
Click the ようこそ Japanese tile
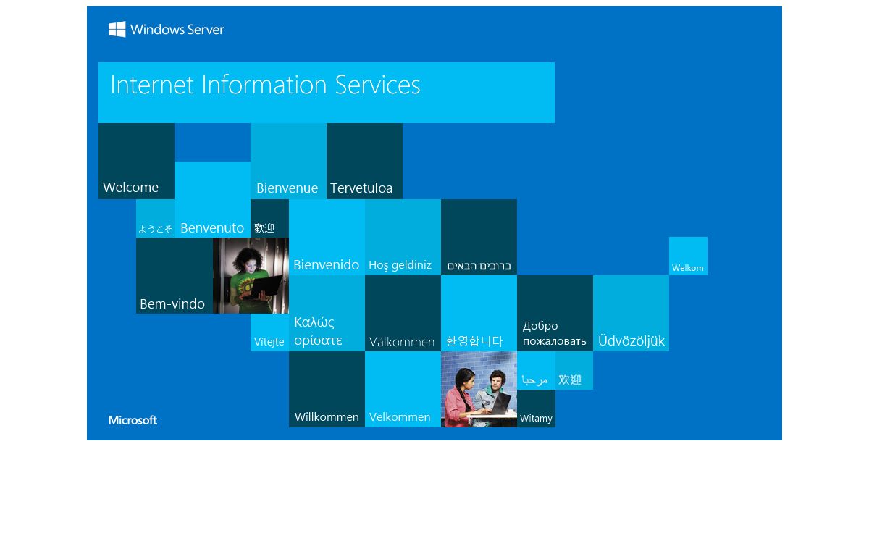(155, 218)
